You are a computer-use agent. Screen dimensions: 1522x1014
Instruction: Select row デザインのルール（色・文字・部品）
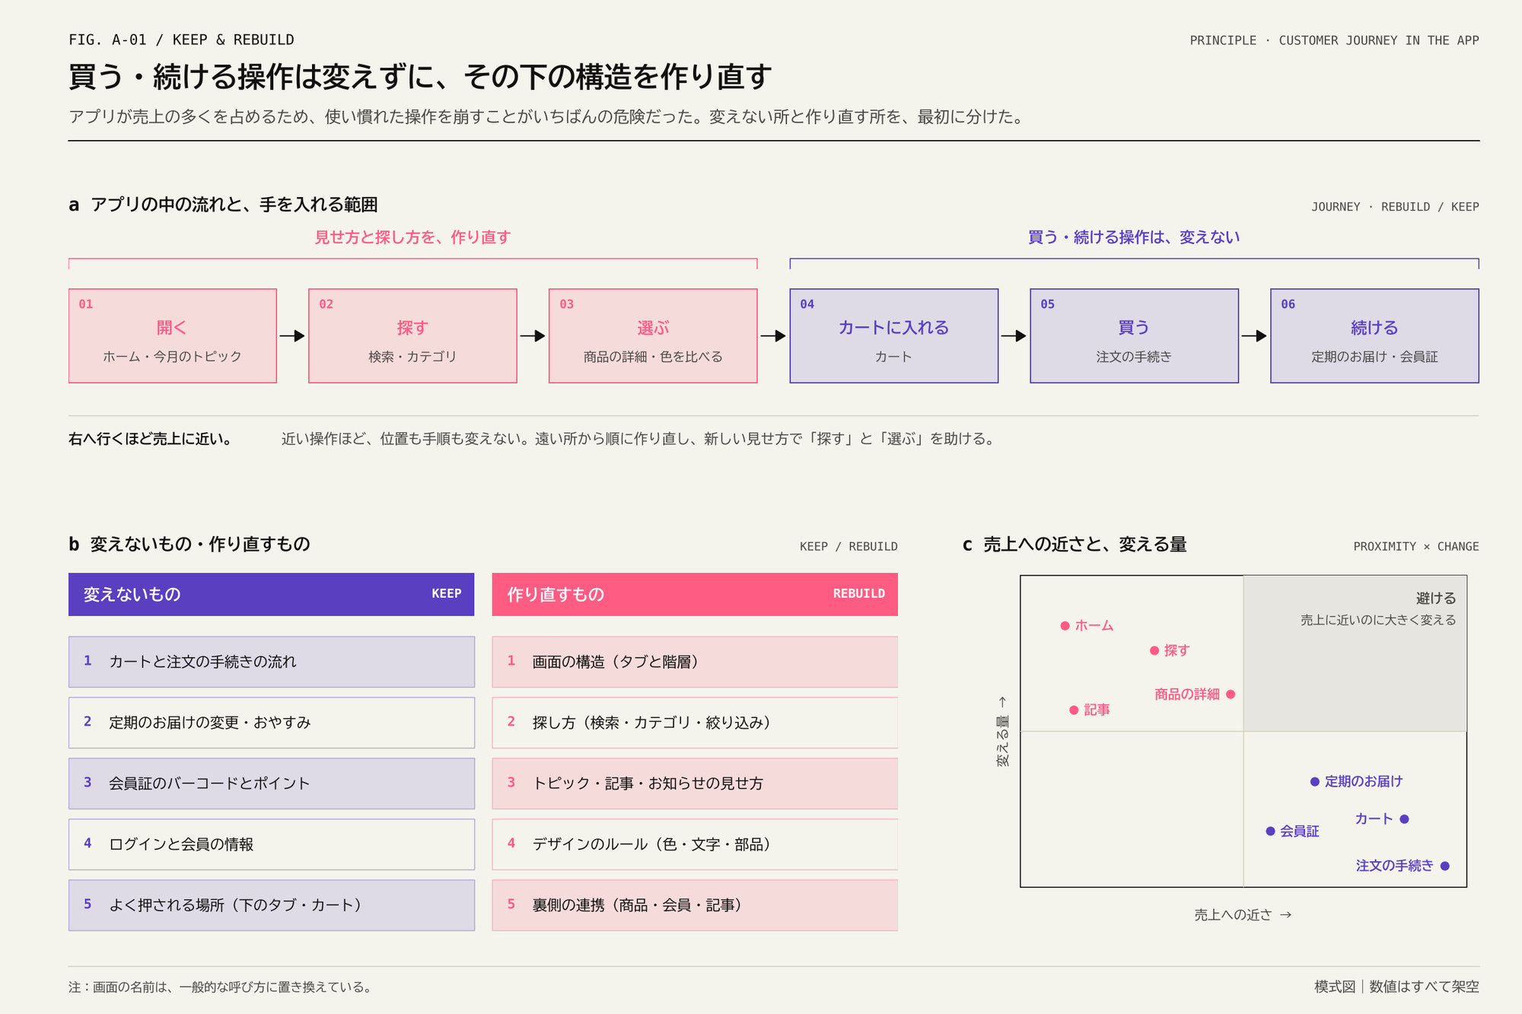coord(695,844)
